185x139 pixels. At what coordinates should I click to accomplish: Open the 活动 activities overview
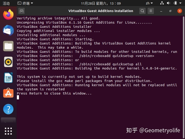pyautogui.click(x=6, y=3)
